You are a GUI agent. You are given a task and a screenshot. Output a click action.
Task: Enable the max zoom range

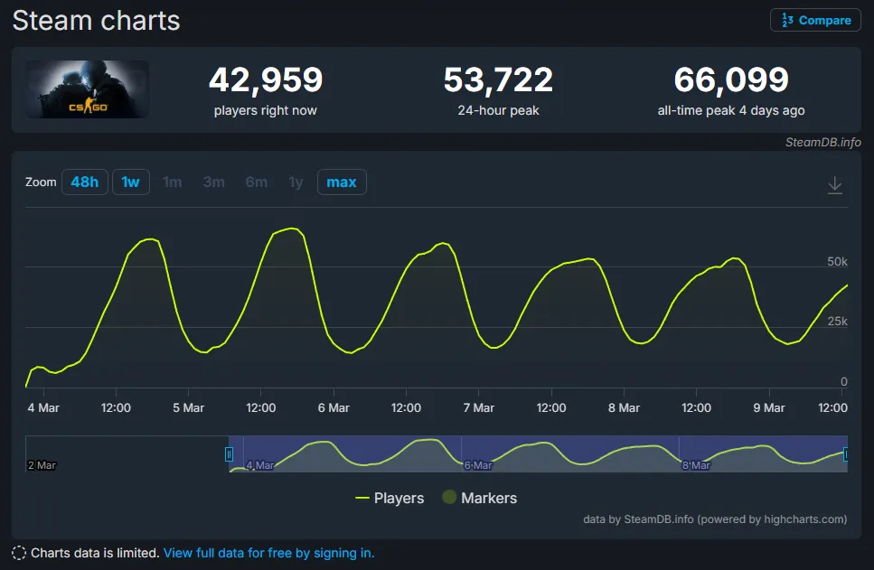tap(342, 182)
